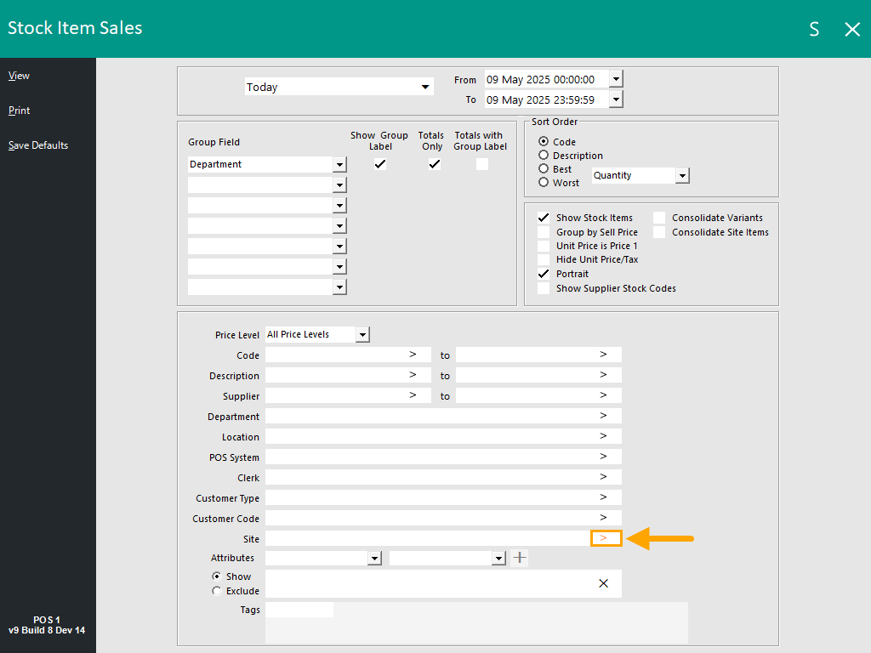Open Code from-field lookup arrow
871x653 pixels.
click(x=413, y=355)
